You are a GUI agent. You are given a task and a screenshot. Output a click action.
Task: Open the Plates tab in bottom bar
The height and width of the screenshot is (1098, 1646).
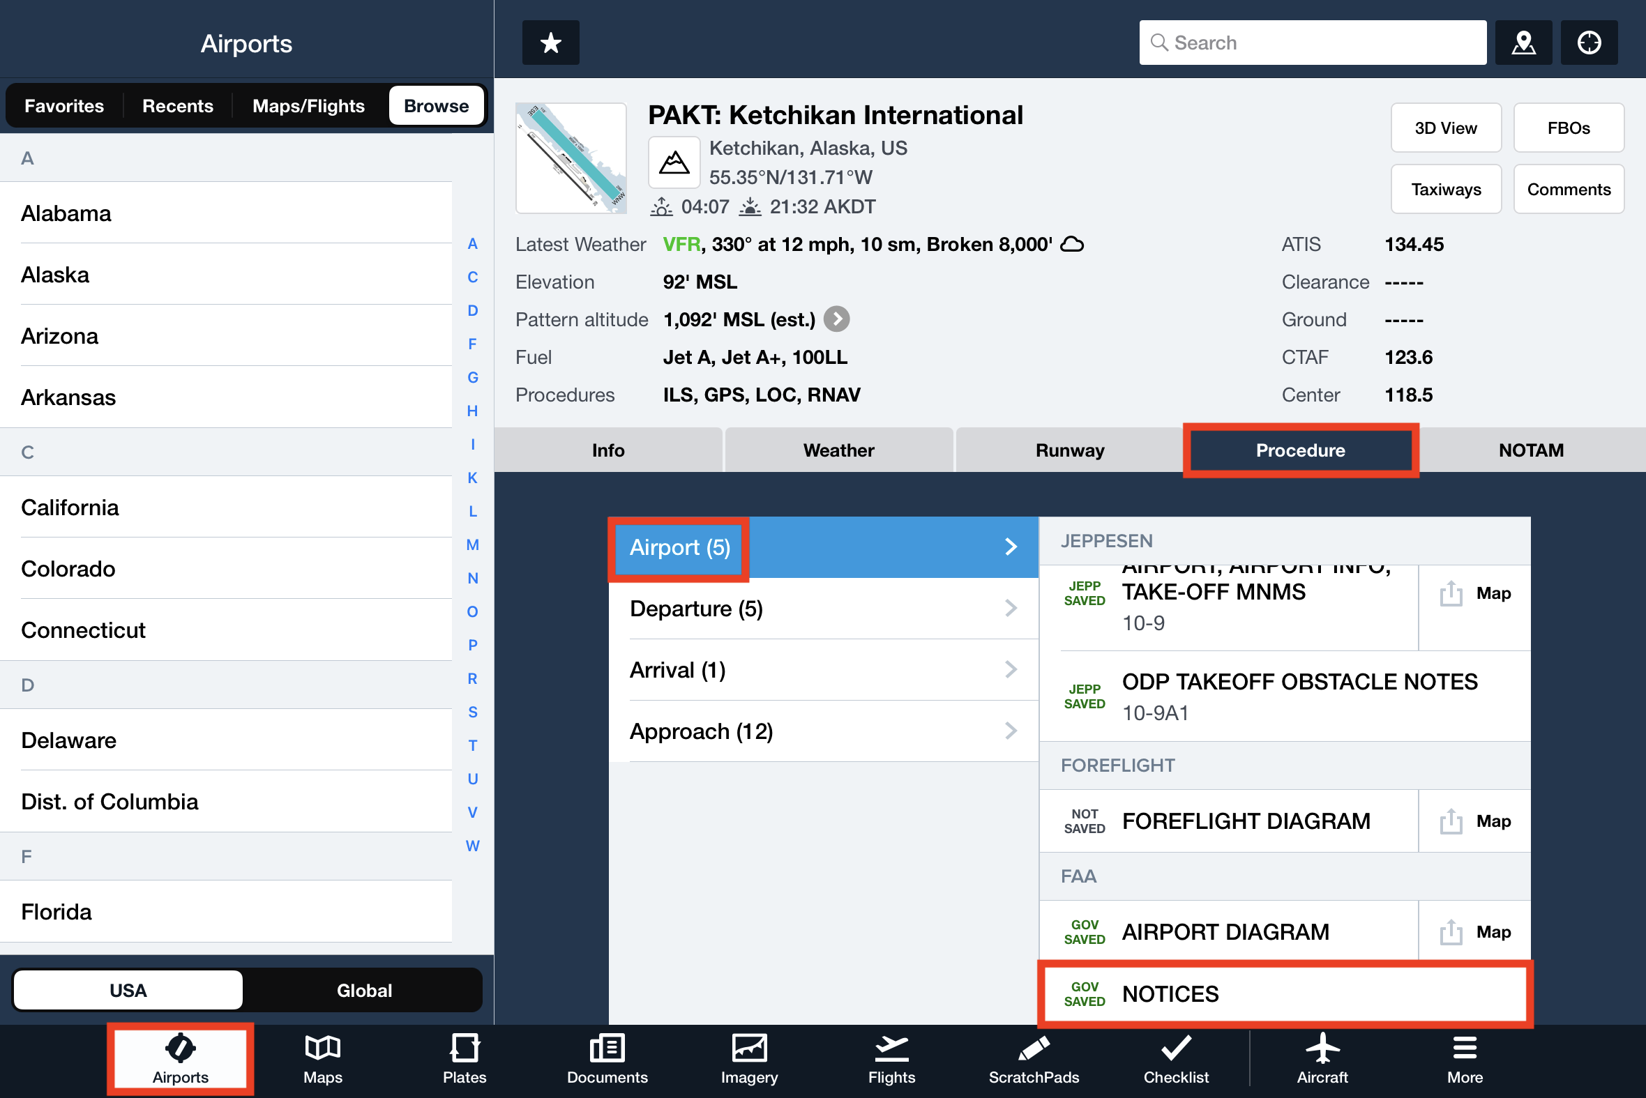pyautogui.click(x=465, y=1059)
